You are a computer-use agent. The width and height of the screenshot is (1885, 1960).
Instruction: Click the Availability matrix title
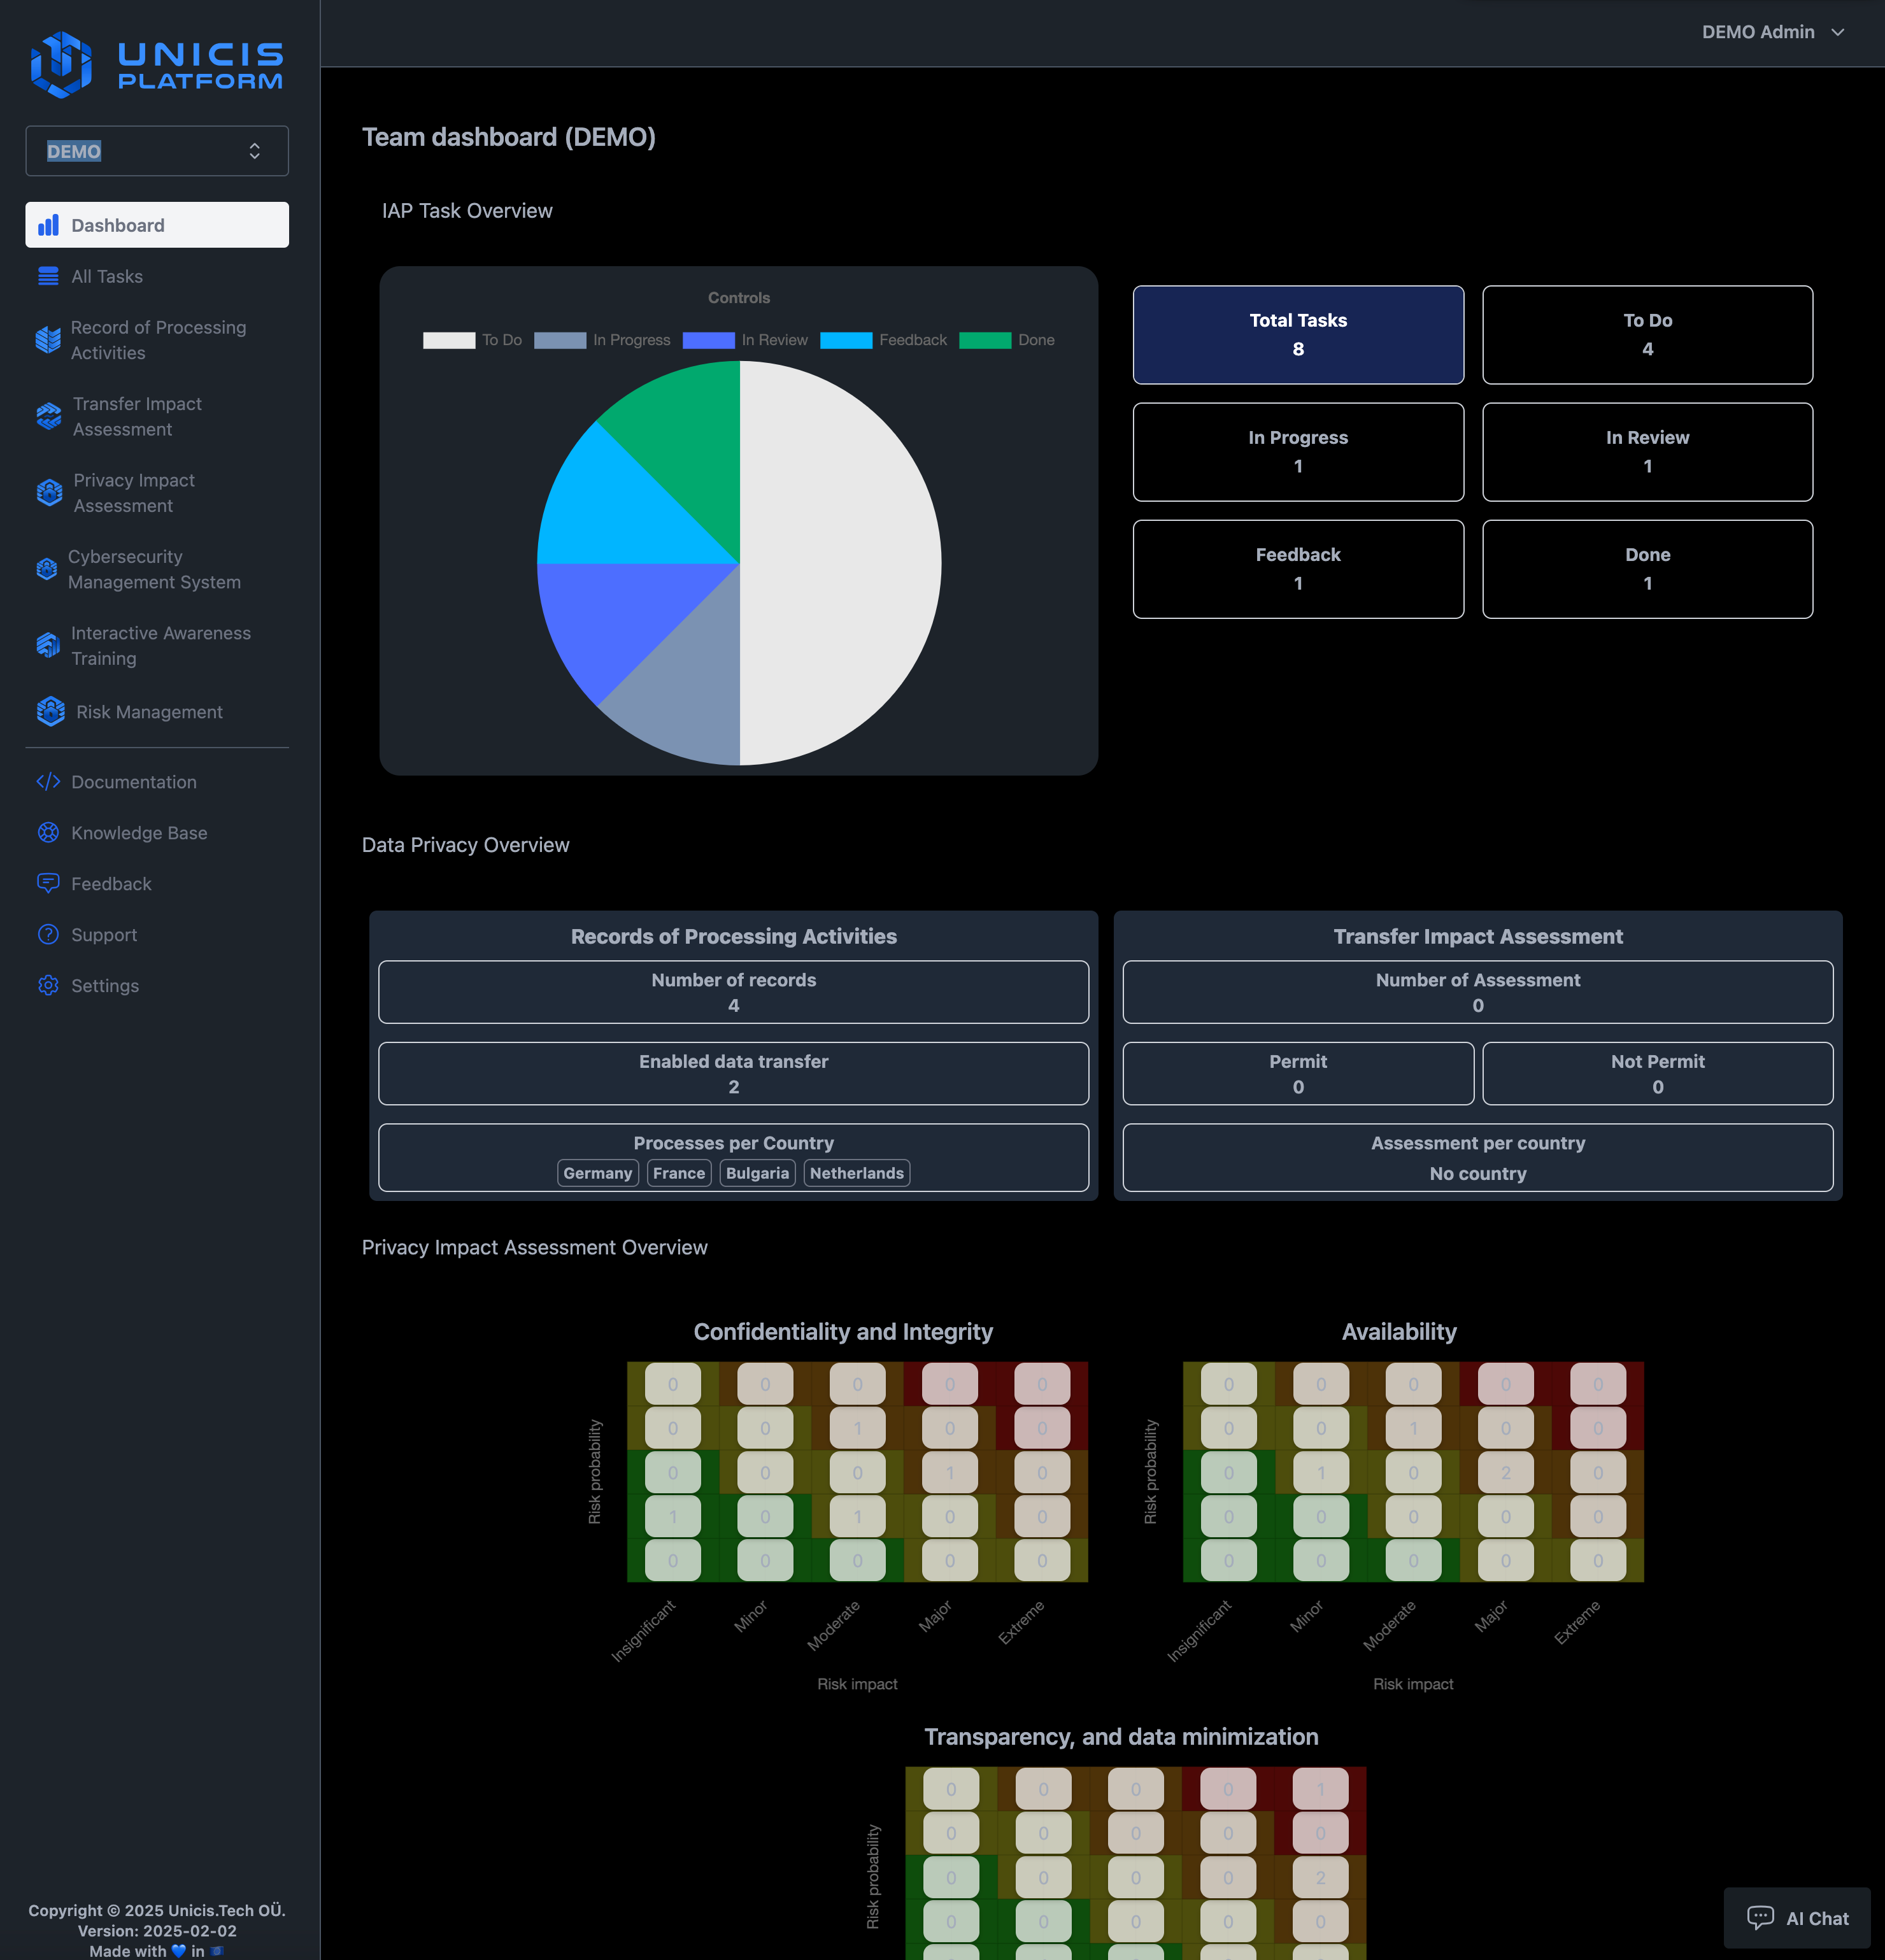click(x=1399, y=1332)
